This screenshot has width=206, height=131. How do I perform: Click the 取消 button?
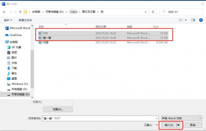click(x=193, y=125)
